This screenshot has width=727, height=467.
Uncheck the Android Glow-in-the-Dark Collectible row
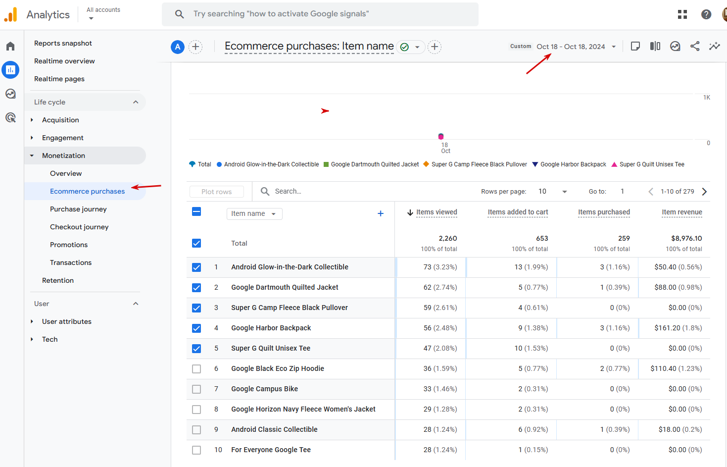(x=196, y=267)
